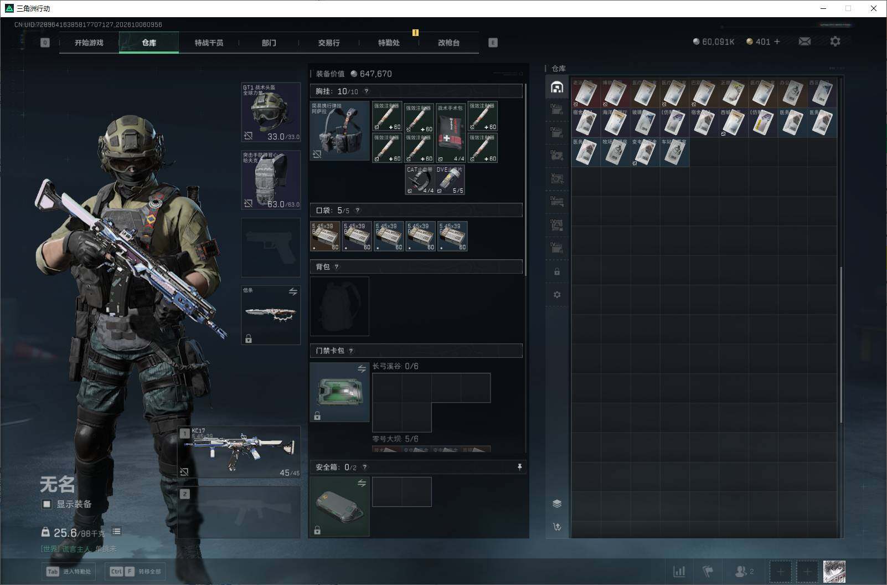
Task: Click swap arrows on the safe box slot
Action: [362, 483]
